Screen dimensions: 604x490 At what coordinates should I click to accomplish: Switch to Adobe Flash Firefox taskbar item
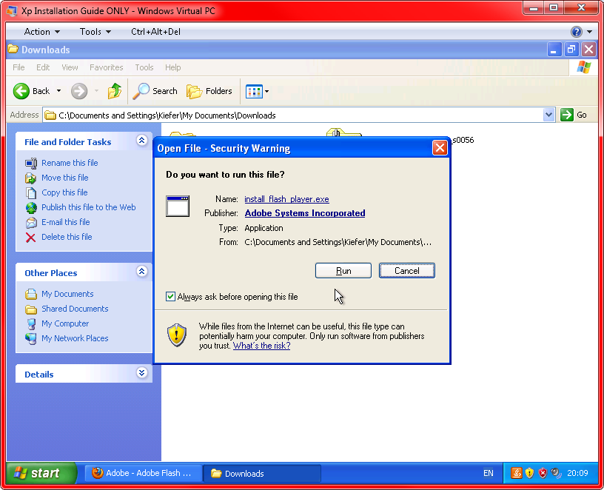143,473
